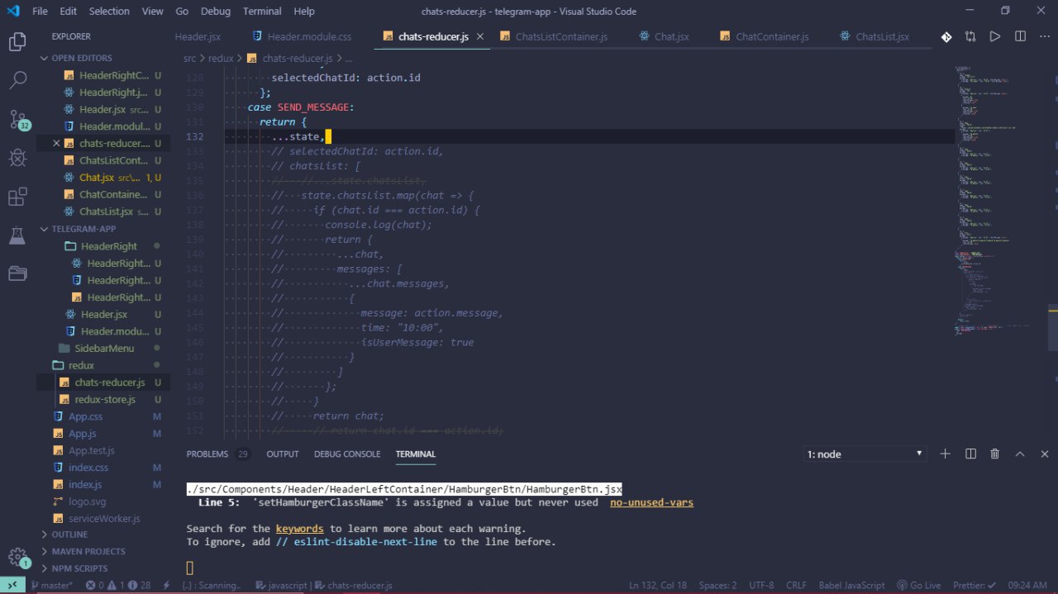1058x594 pixels.
Task: Click the no-unused-vars link in terminal
Action: pos(651,502)
